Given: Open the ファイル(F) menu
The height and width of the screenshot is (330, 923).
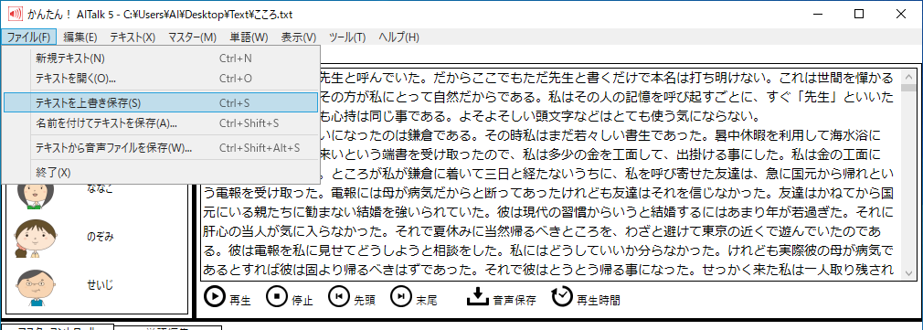Looking at the screenshot, I should (29, 37).
